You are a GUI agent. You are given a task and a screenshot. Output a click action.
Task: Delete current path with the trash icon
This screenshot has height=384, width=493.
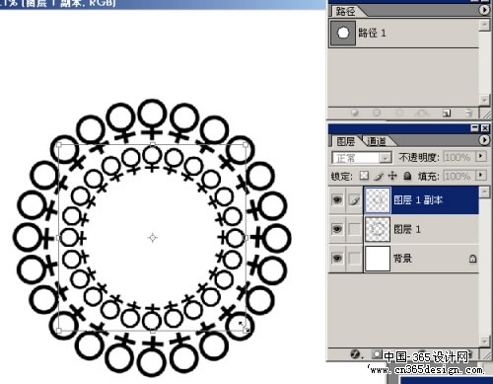469,114
